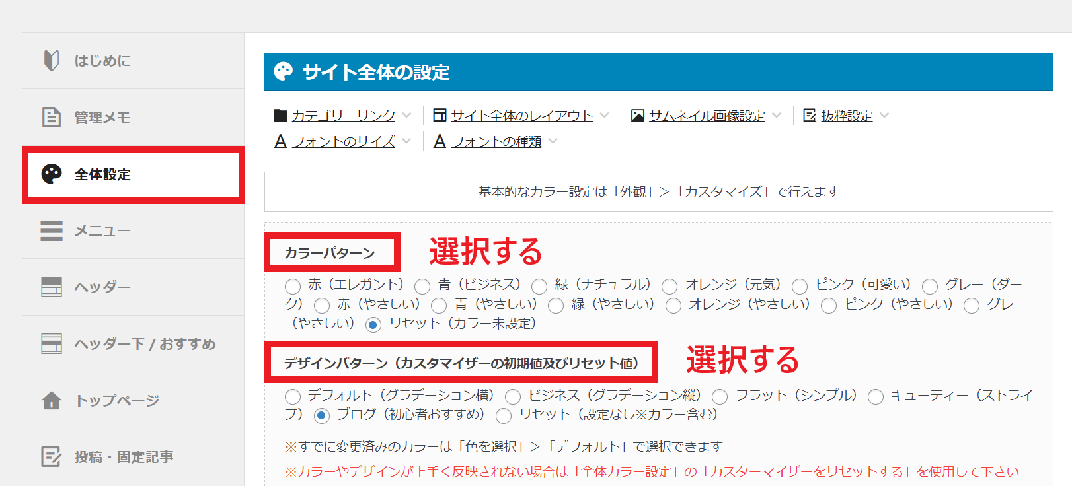The height and width of the screenshot is (486, 1072).
Task: Select オレンジ（元気）color pattern
Action: [670, 286]
